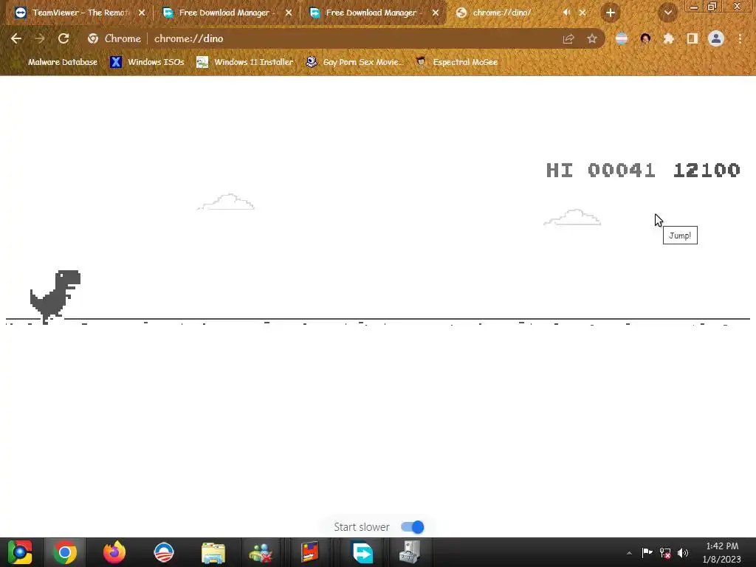Bookmark this page with the star icon

coord(592,38)
